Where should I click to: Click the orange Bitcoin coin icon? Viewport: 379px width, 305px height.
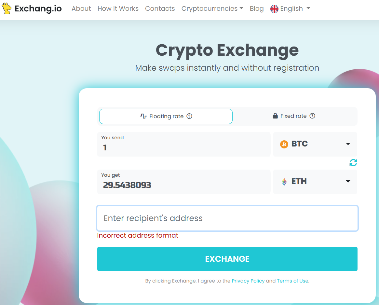(x=284, y=144)
